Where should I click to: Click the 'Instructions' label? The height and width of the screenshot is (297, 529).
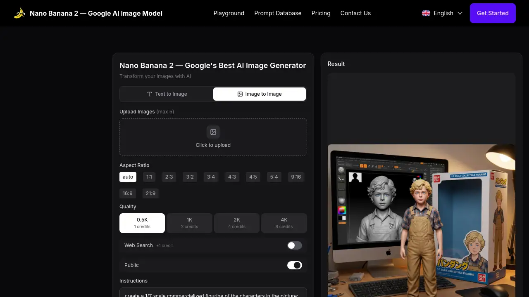click(133, 281)
